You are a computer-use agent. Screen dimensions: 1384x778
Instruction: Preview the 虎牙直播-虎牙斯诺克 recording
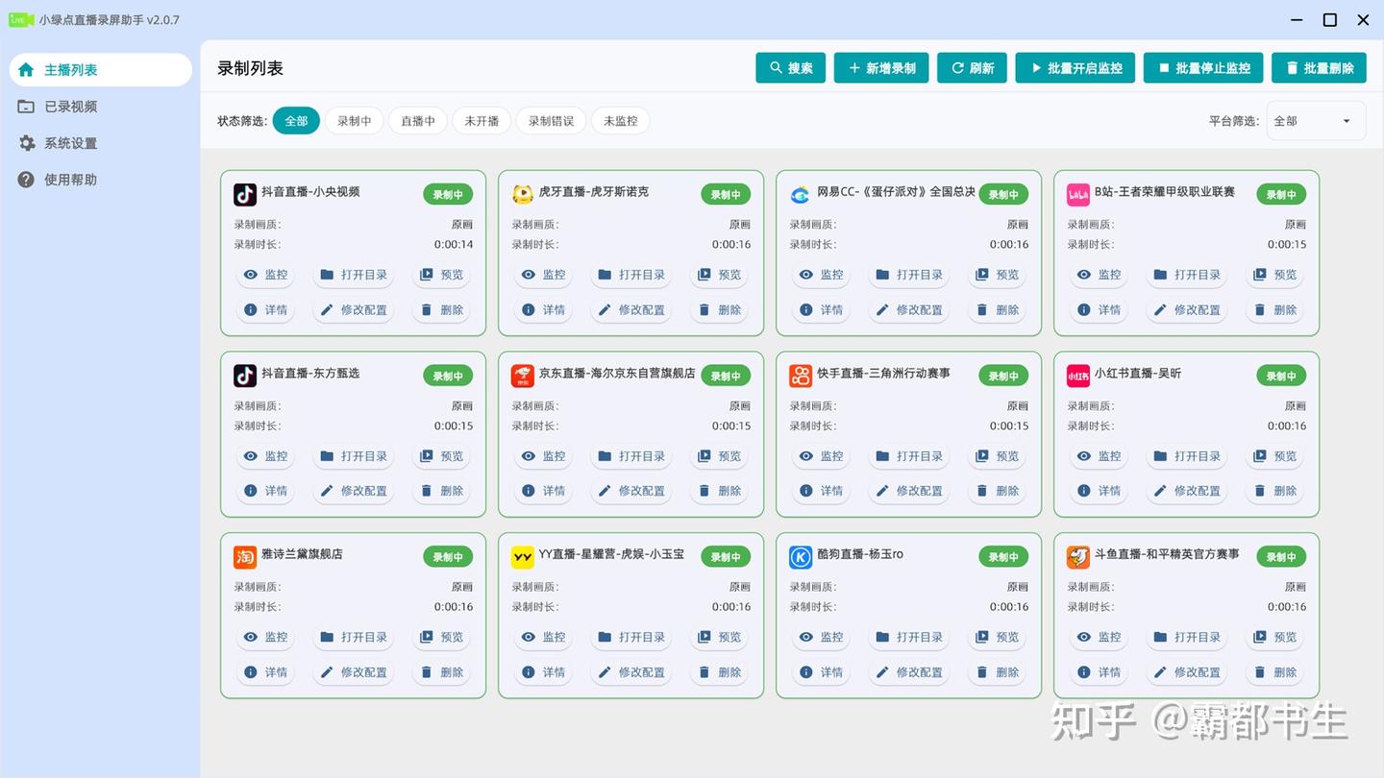point(720,275)
